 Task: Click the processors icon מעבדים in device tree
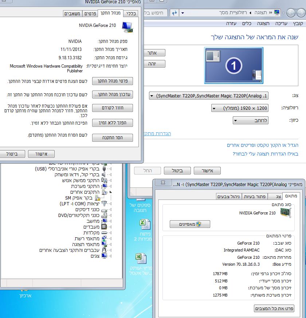point(105,227)
